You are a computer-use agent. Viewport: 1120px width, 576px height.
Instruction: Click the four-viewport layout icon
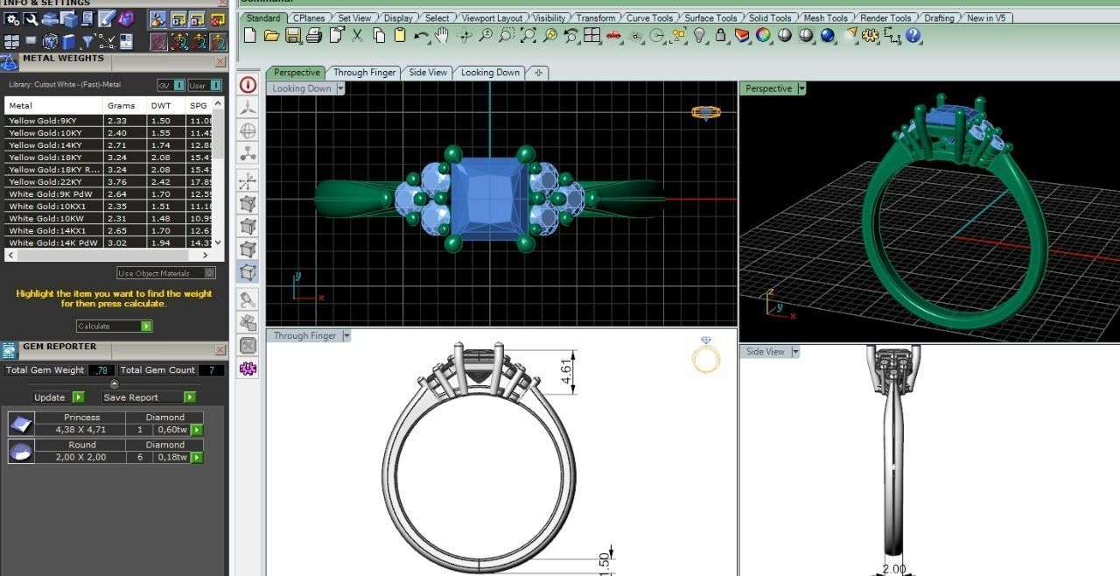pos(592,36)
